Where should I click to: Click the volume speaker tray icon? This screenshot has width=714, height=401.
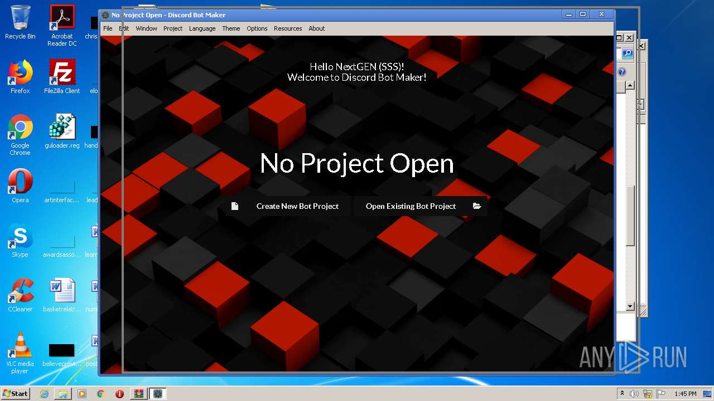[x=634, y=394]
